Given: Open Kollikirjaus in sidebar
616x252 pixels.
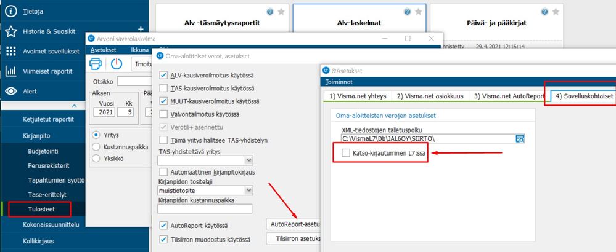Looking at the screenshot, I should [38, 241].
